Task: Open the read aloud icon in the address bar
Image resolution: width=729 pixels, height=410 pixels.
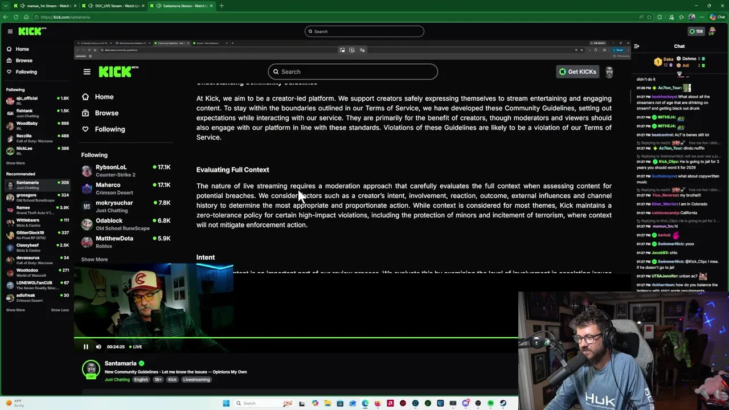Action: click(x=641, y=17)
